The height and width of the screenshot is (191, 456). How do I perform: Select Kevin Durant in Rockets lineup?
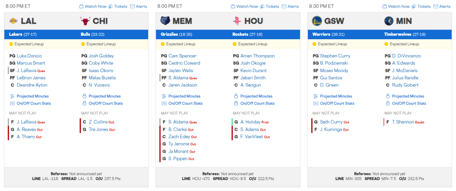tap(254, 70)
